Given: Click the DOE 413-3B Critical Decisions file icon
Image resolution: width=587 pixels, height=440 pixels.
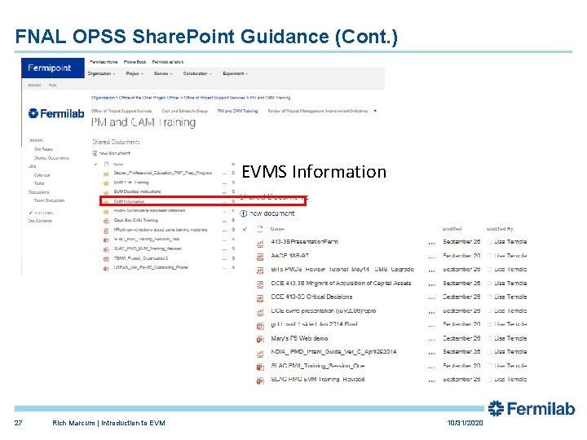Looking at the screenshot, I should click(260, 298).
